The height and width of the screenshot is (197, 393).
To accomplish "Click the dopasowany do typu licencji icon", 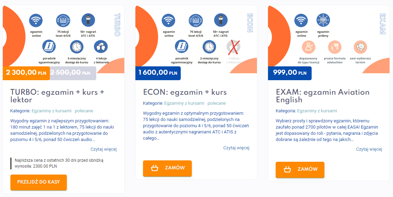I will (x=309, y=47).
